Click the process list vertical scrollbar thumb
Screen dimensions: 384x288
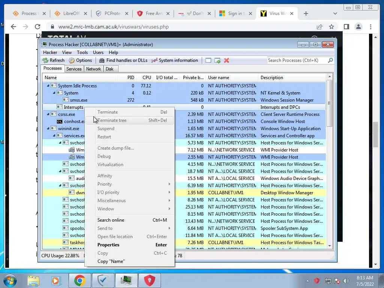329,103
